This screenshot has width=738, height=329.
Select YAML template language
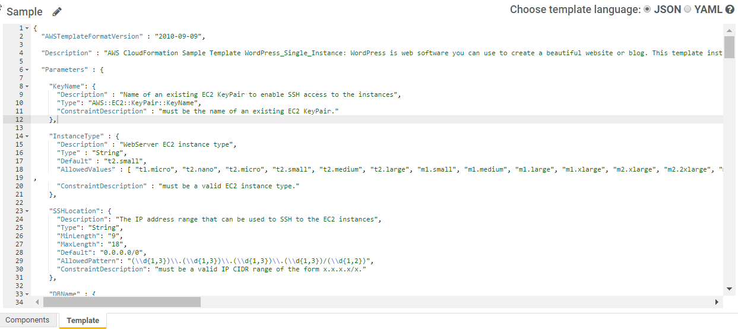[x=688, y=10]
